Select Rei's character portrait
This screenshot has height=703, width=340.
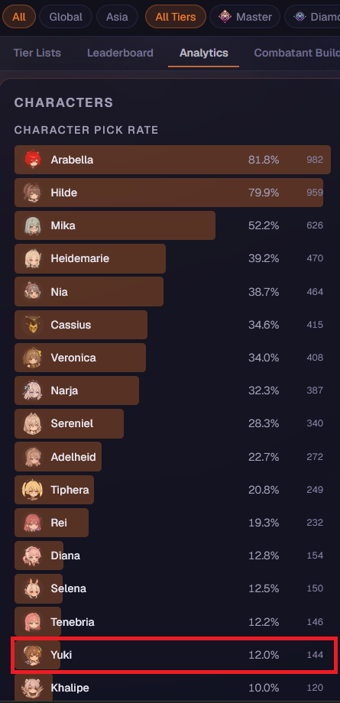[33, 523]
